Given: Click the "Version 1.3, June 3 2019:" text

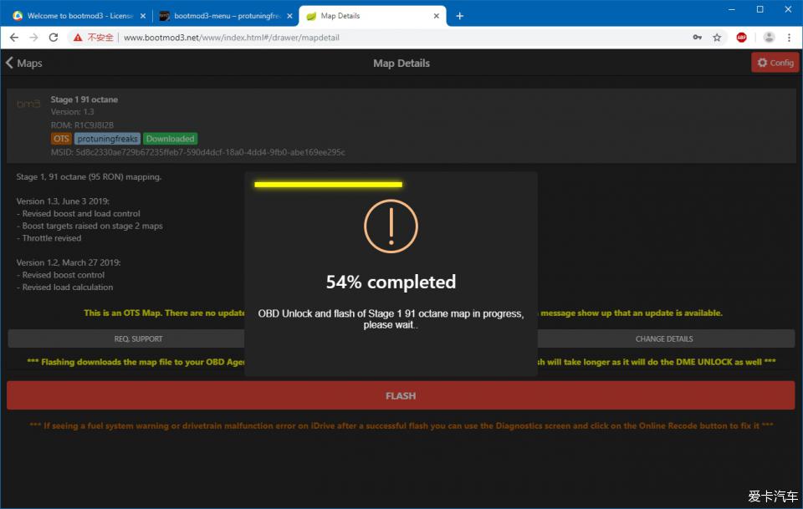Looking at the screenshot, I should [63, 201].
